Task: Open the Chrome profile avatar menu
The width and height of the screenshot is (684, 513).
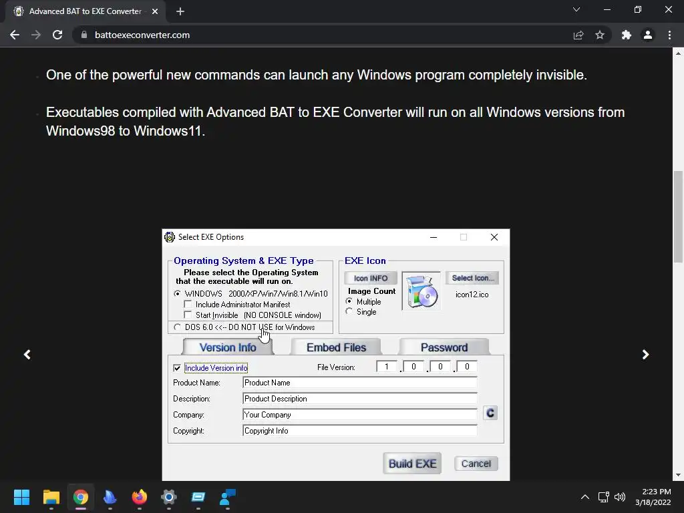Action: point(648,35)
